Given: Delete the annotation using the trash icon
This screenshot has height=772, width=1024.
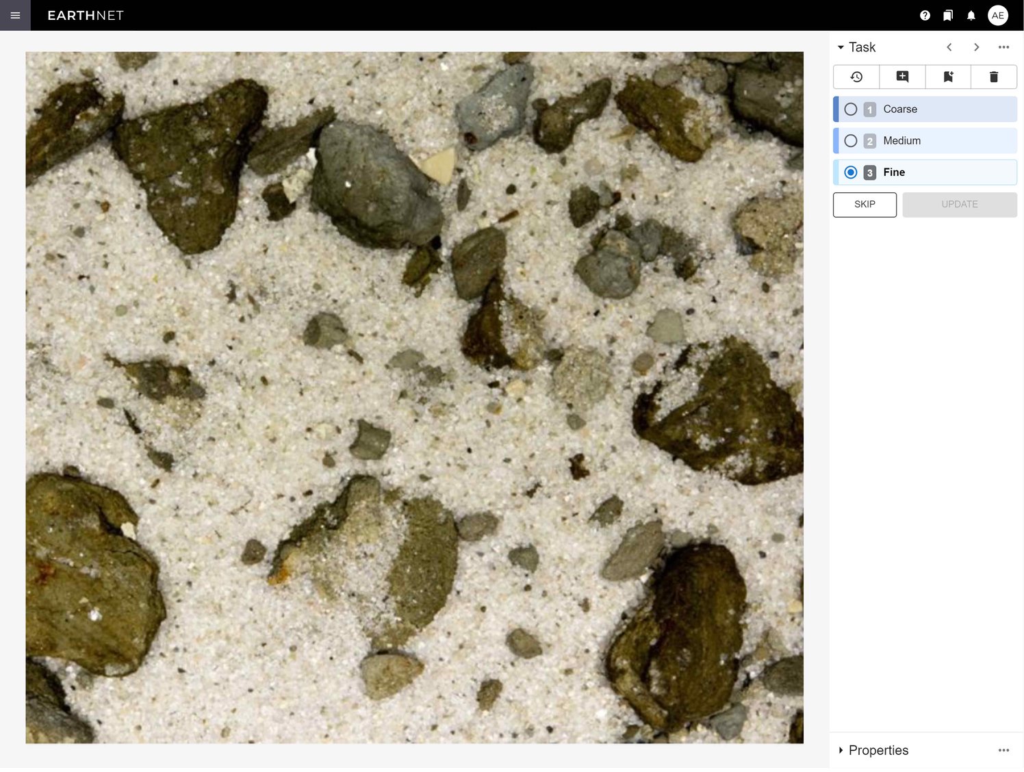Looking at the screenshot, I should coord(994,77).
